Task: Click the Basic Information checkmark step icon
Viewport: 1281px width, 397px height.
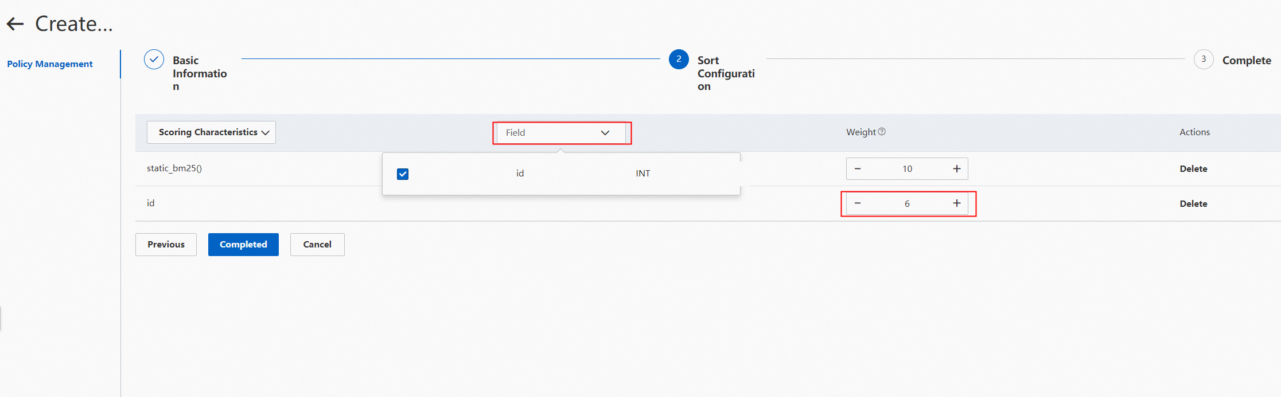Action: (154, 60)
